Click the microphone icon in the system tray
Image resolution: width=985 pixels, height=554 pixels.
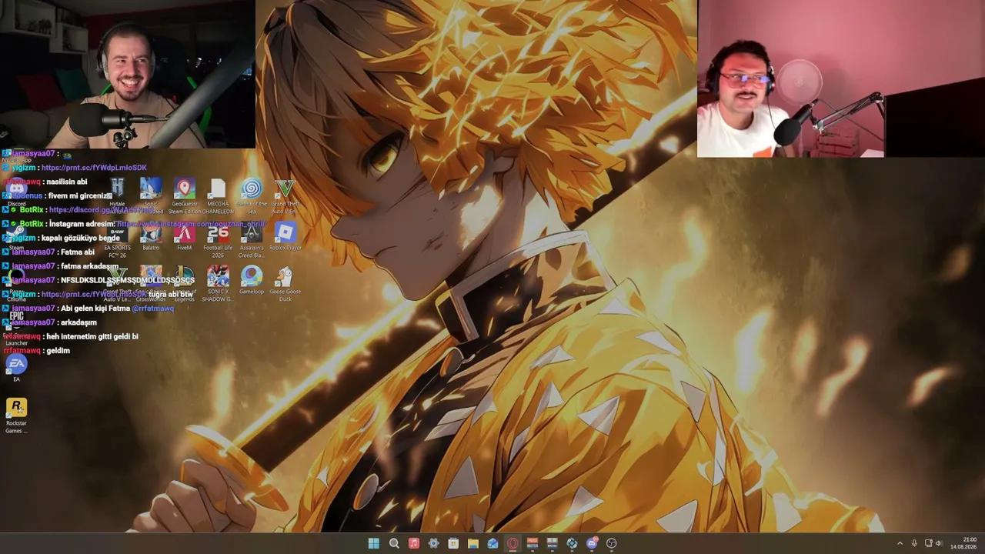pos(914,543)
